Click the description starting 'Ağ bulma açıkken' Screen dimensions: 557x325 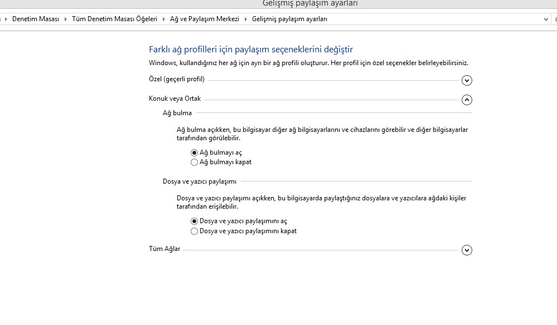(x=322, y=134)
